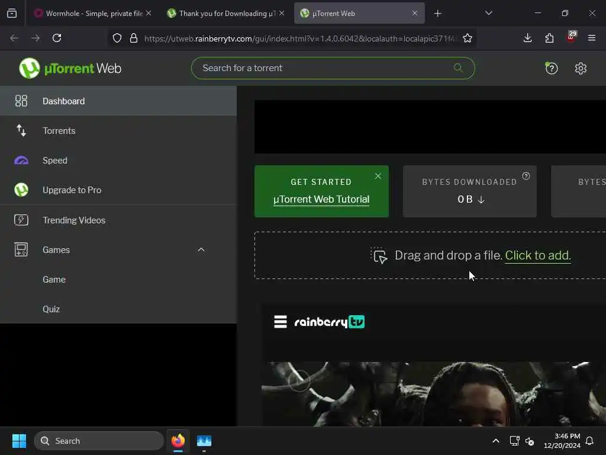This screenshot has height=455, width=606.
Task: Click the Torrents up-down arrows icon
Action: (x=21, y=131)
